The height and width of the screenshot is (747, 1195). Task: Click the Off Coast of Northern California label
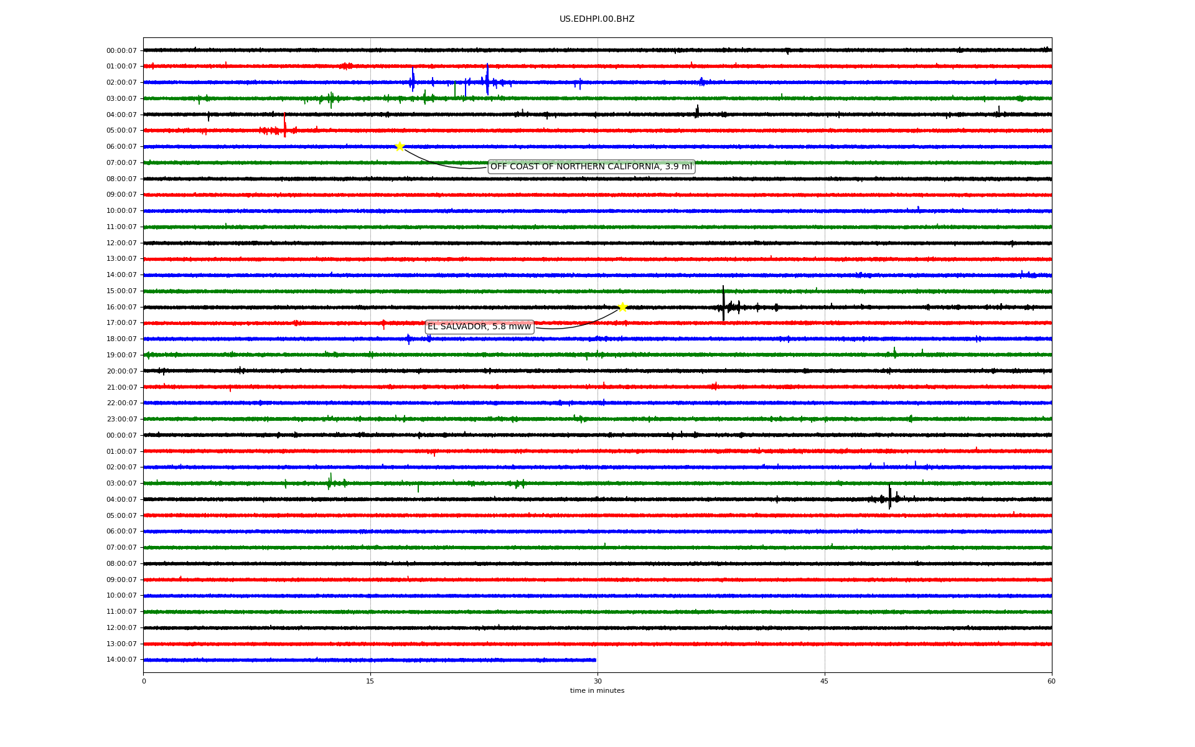pyautogui.click(x=591, y=167)
